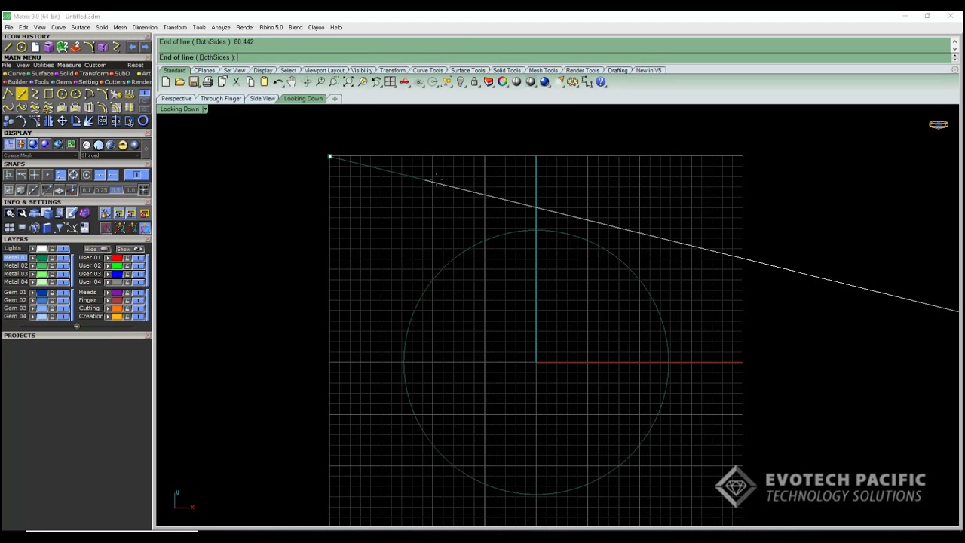Click the circle icon in Icon History
The height and width of the screenshot is (543, 965).
pos(21,47)
